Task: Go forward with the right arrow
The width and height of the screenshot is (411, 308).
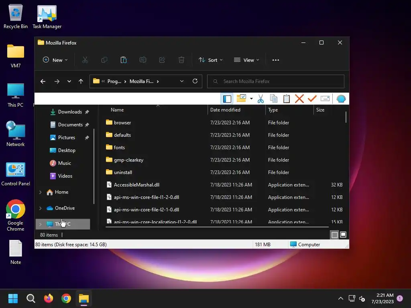Action: pyautogui.click(x=57, y=81)
